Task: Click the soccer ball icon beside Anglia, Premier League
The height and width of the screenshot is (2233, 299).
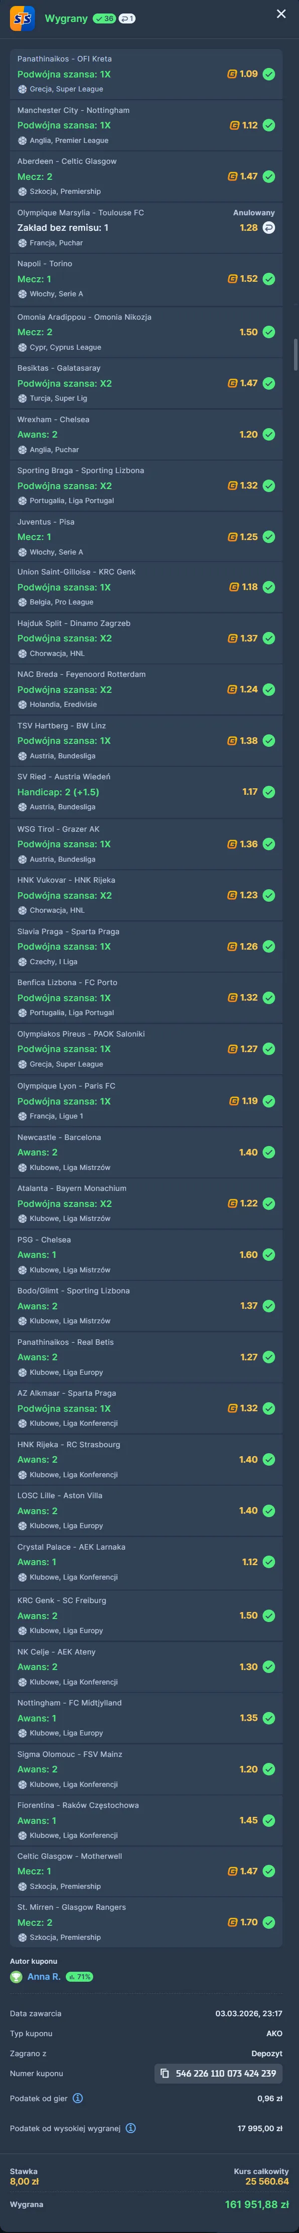Action: pos(22,140)
